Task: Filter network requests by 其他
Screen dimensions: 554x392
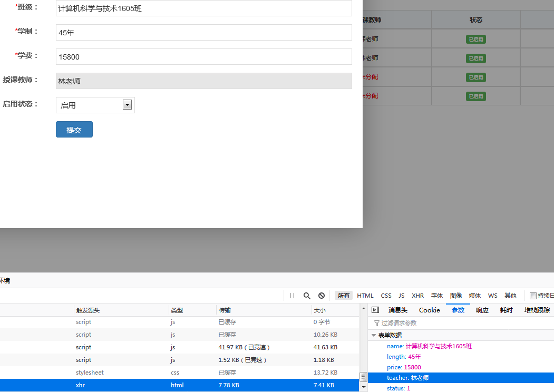Action: pos(510,296)
